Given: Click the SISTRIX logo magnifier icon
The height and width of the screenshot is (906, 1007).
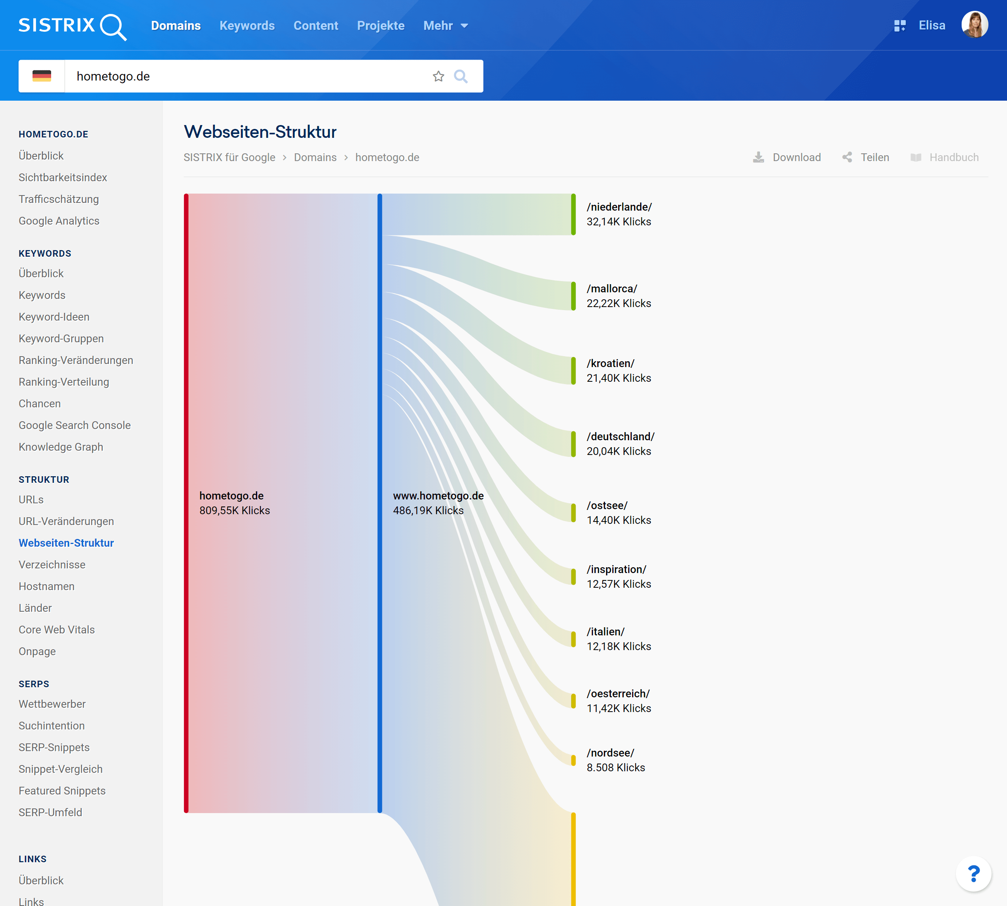Looking at the screenshot, I should (113, 26).
